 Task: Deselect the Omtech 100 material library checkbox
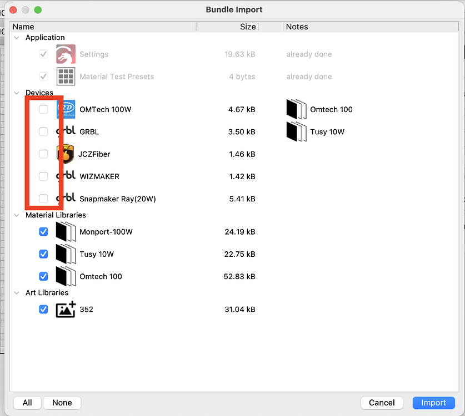pos(43,276)
